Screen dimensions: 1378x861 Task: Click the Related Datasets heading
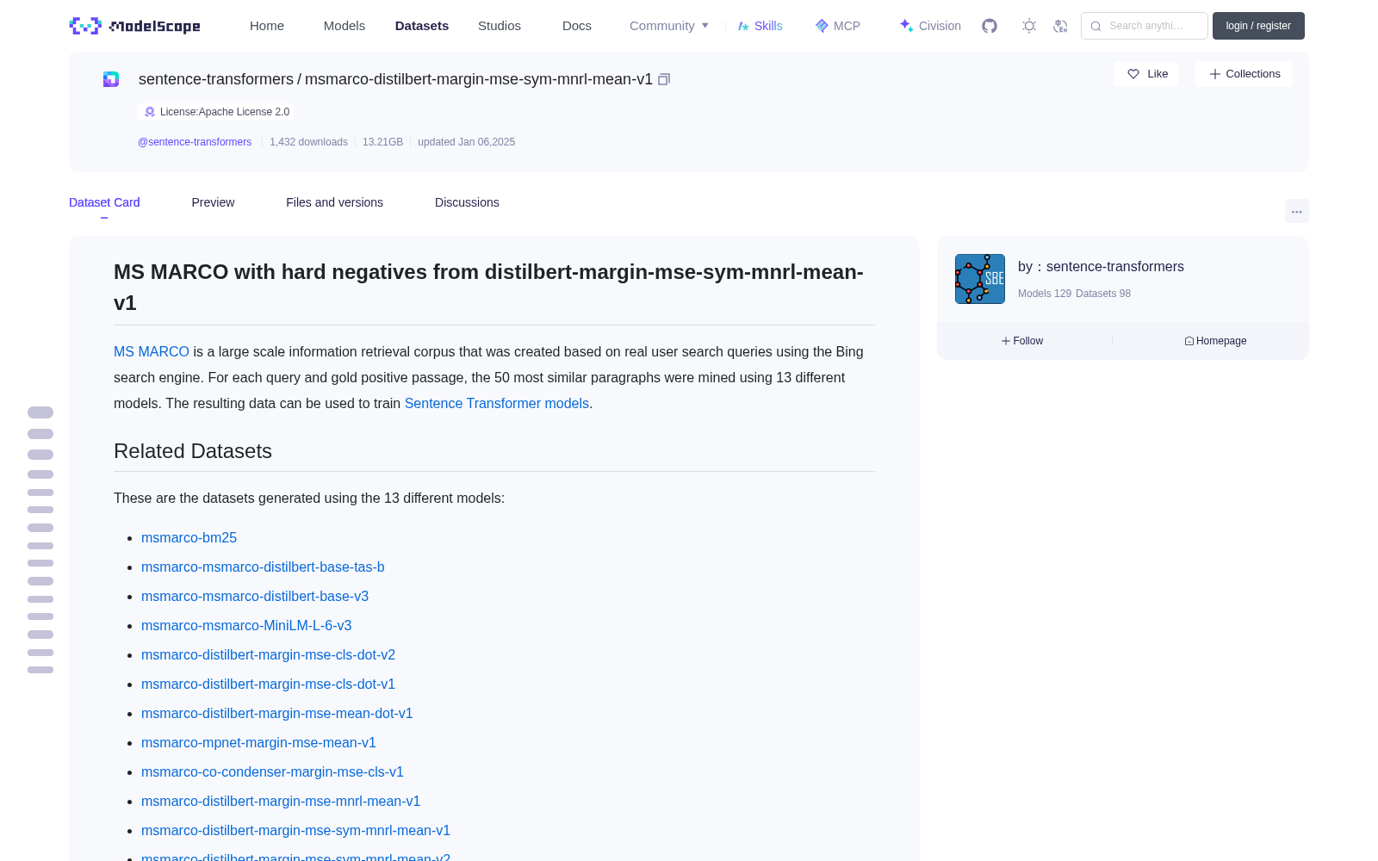pyautogui.click(x=193, y=451)
